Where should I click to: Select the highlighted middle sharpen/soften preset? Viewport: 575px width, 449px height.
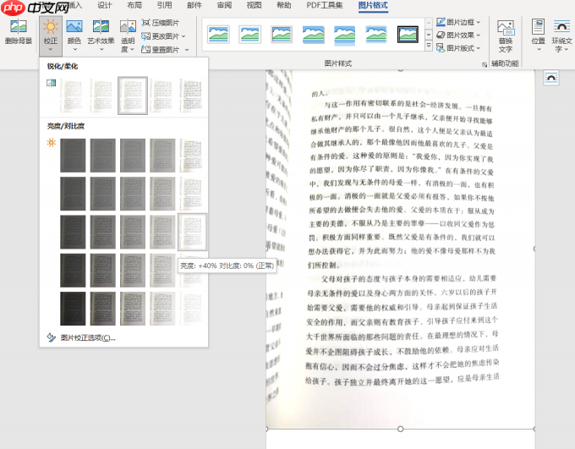tap(133, 96)
